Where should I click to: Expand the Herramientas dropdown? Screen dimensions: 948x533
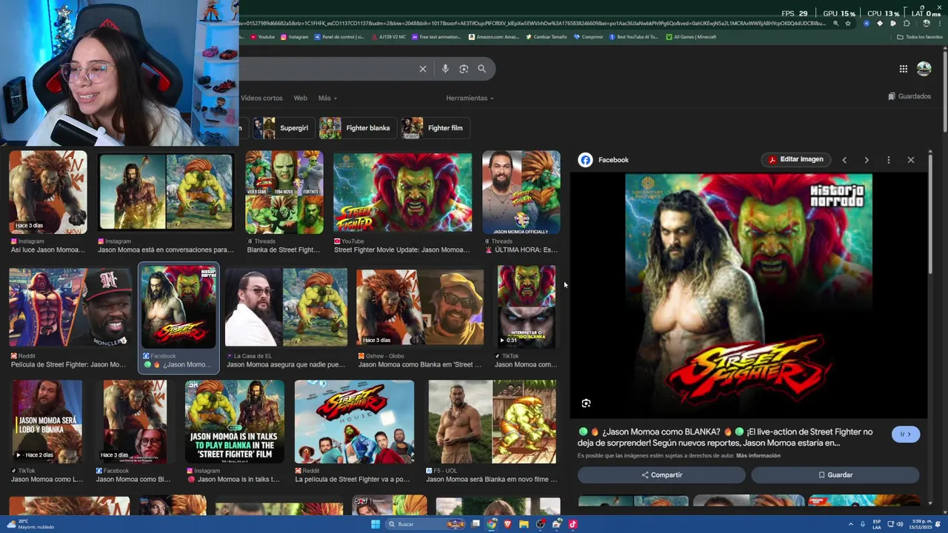pos(470,98)
